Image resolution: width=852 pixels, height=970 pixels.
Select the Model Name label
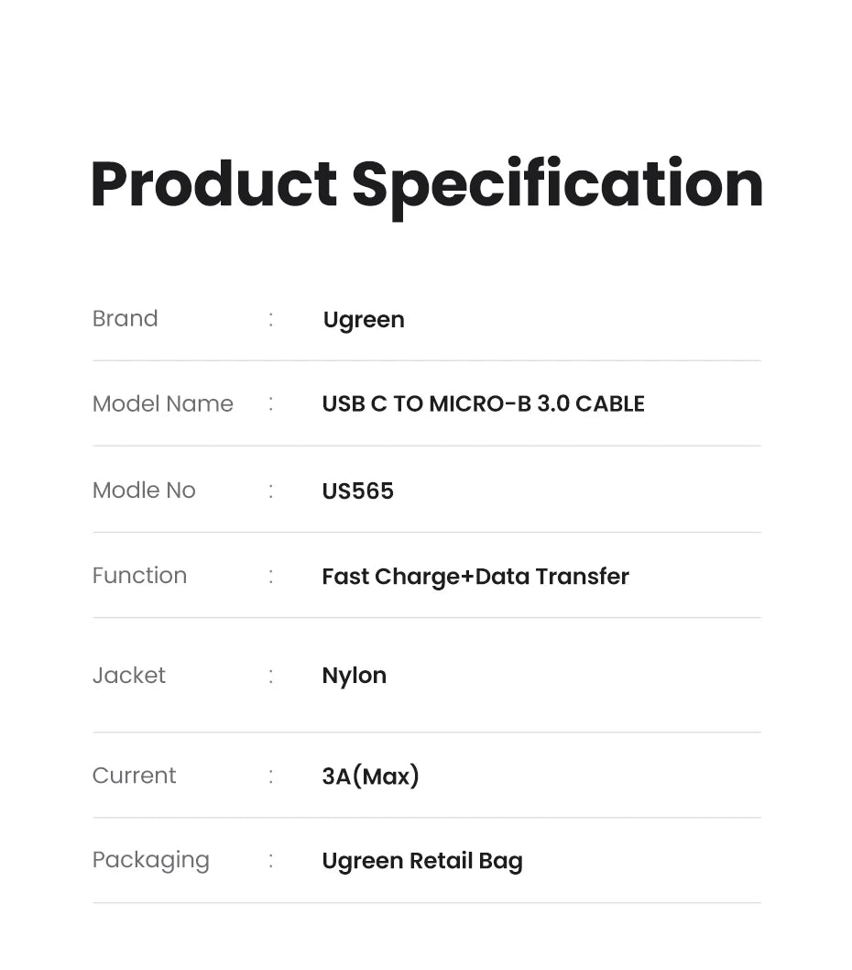[163, 404]
